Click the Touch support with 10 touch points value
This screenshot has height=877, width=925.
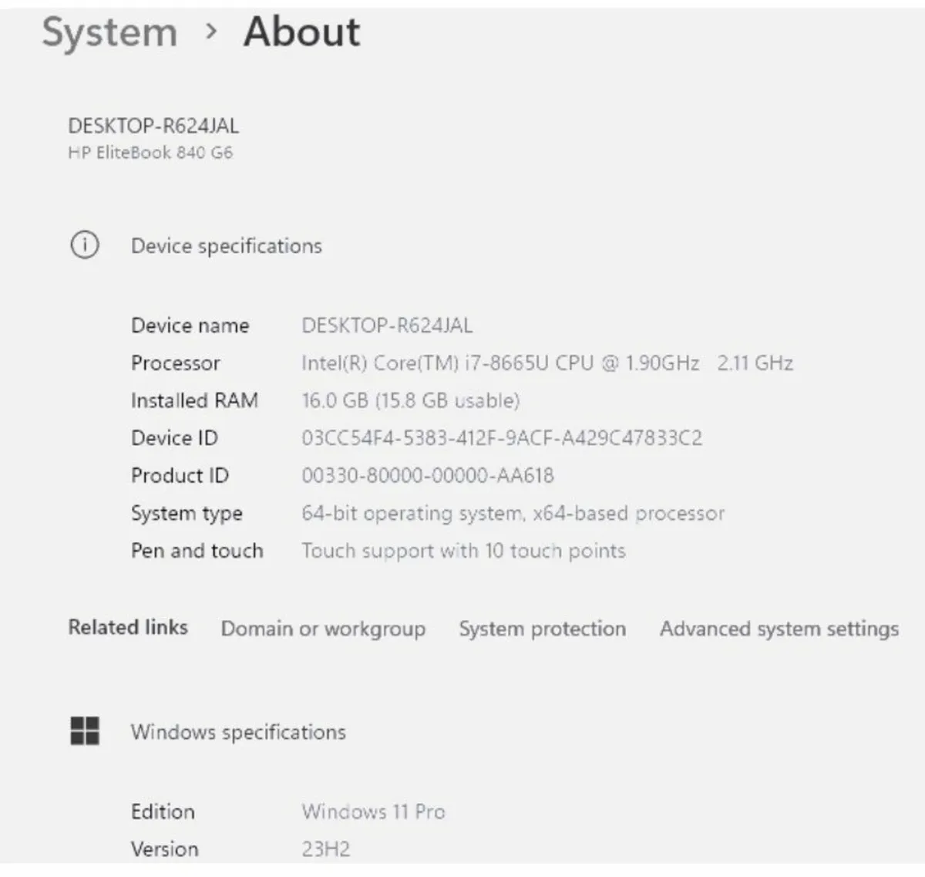coord(464,551)
